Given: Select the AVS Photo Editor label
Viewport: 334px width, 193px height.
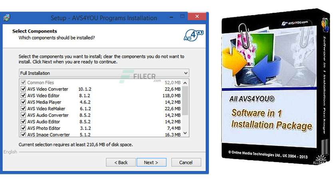Looking at the screenshot, I should coord(44,128).
